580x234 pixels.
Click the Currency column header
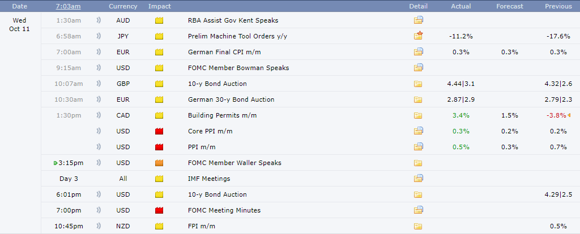coord(123,6)
